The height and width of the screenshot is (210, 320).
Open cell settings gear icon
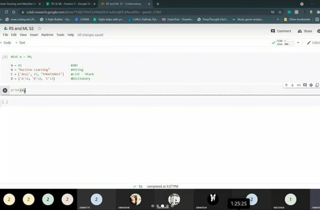pos(311,85)
